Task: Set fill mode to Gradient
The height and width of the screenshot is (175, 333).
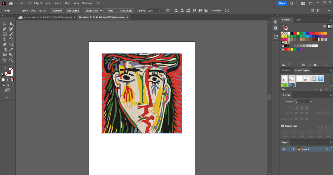Action: (8, 80)
